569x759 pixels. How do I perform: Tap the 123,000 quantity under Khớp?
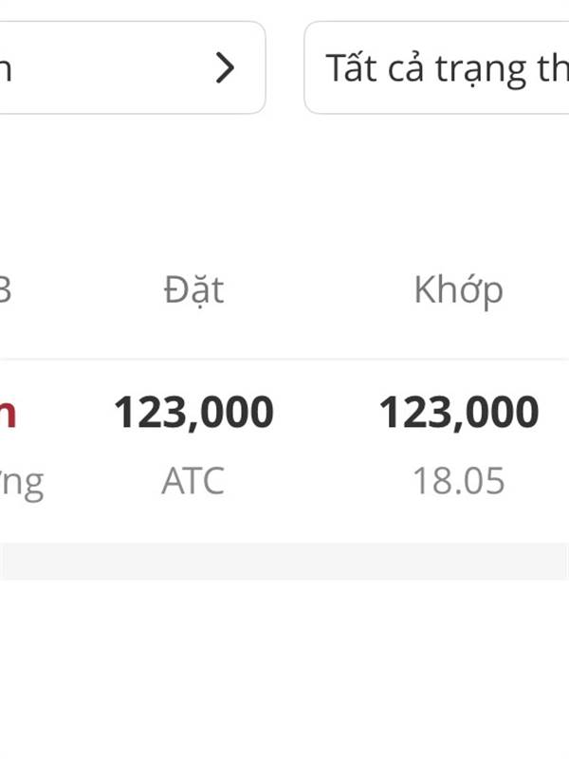(x=459, y=413)
